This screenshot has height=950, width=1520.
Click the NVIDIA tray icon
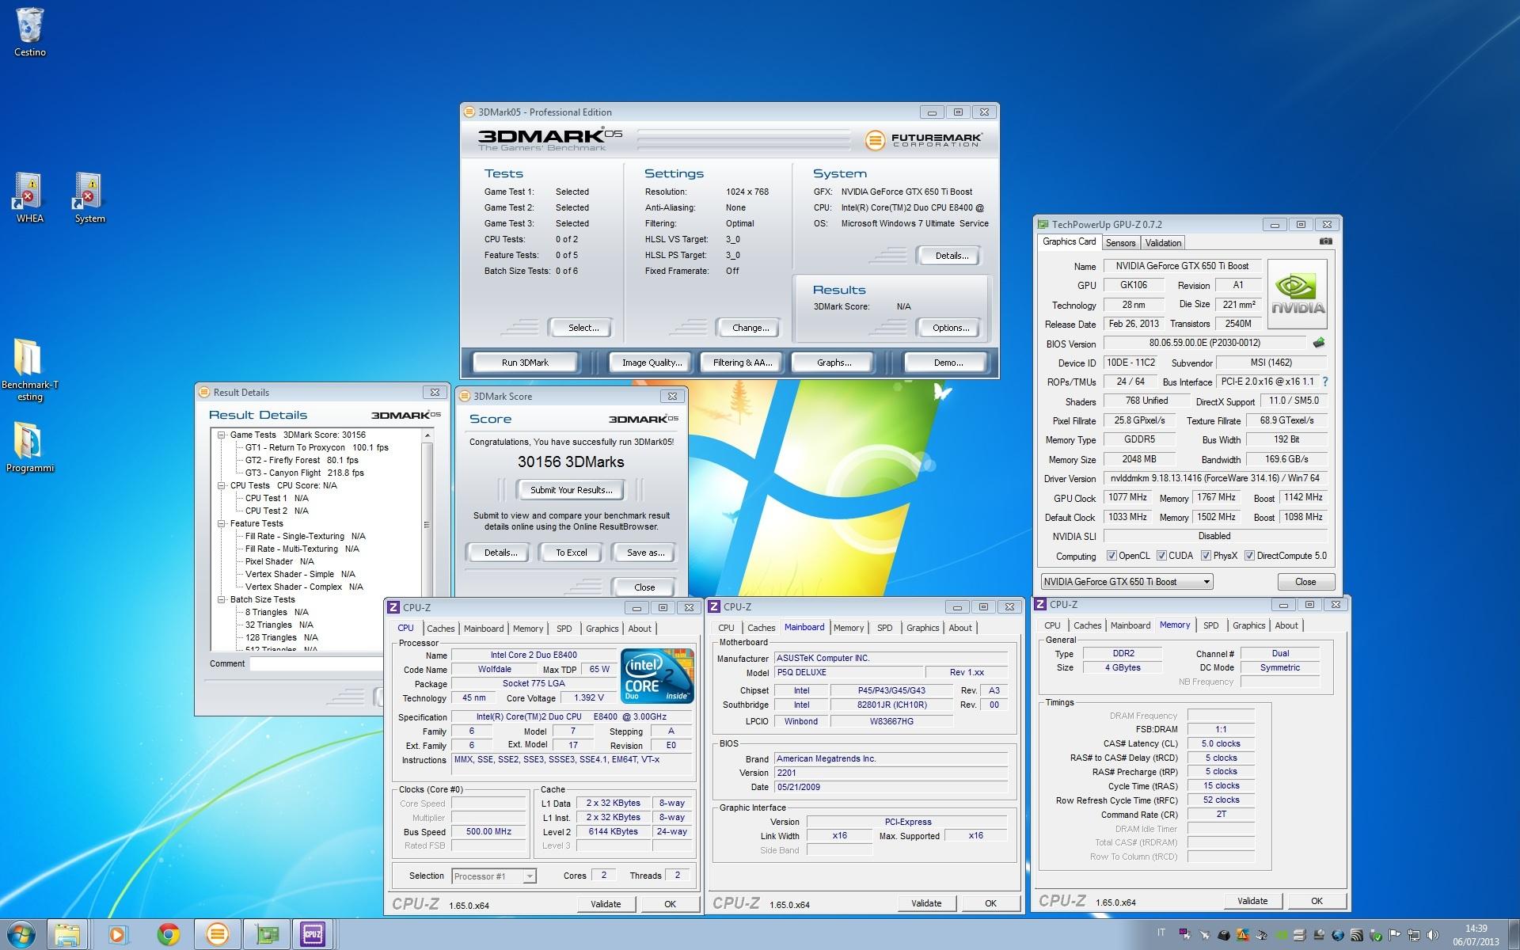coord(1280,935)
